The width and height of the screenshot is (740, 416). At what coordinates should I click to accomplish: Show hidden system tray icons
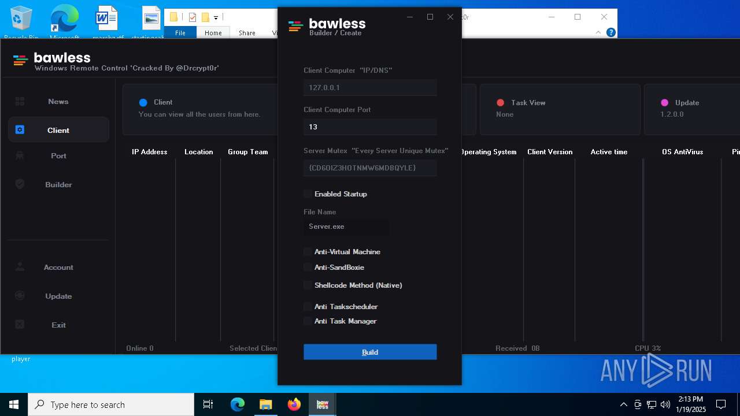coord(624,404)
